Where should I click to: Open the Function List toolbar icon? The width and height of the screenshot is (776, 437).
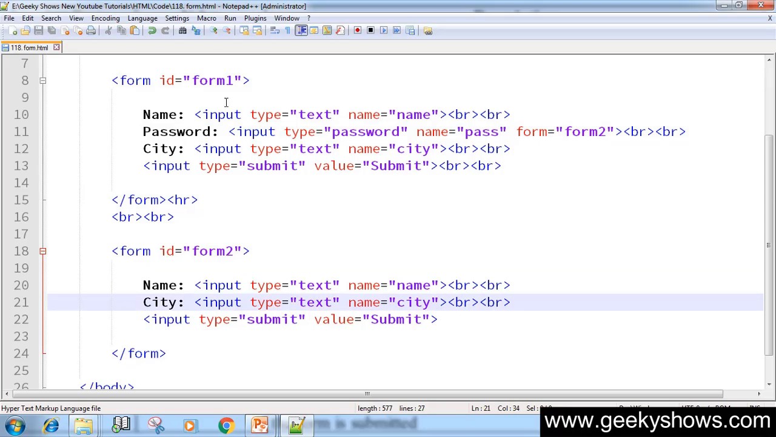(x=340, y=30)
